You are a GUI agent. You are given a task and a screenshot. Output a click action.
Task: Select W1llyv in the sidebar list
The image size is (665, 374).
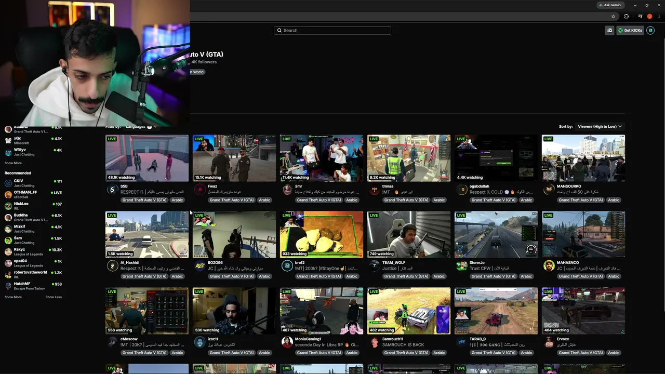click(33, 152)
